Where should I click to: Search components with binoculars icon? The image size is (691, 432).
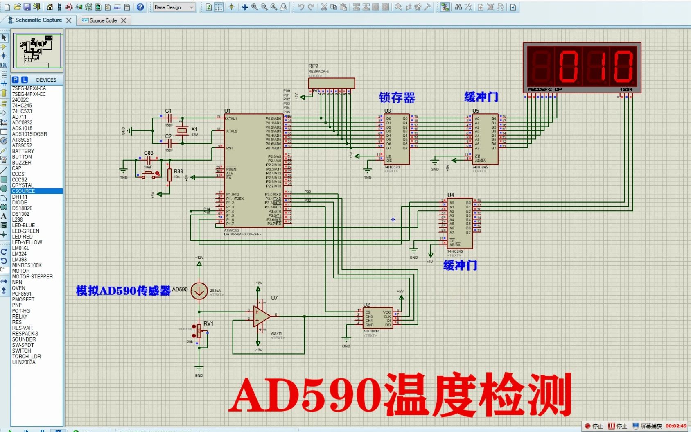pyautogui.click(x=458, y=7)
